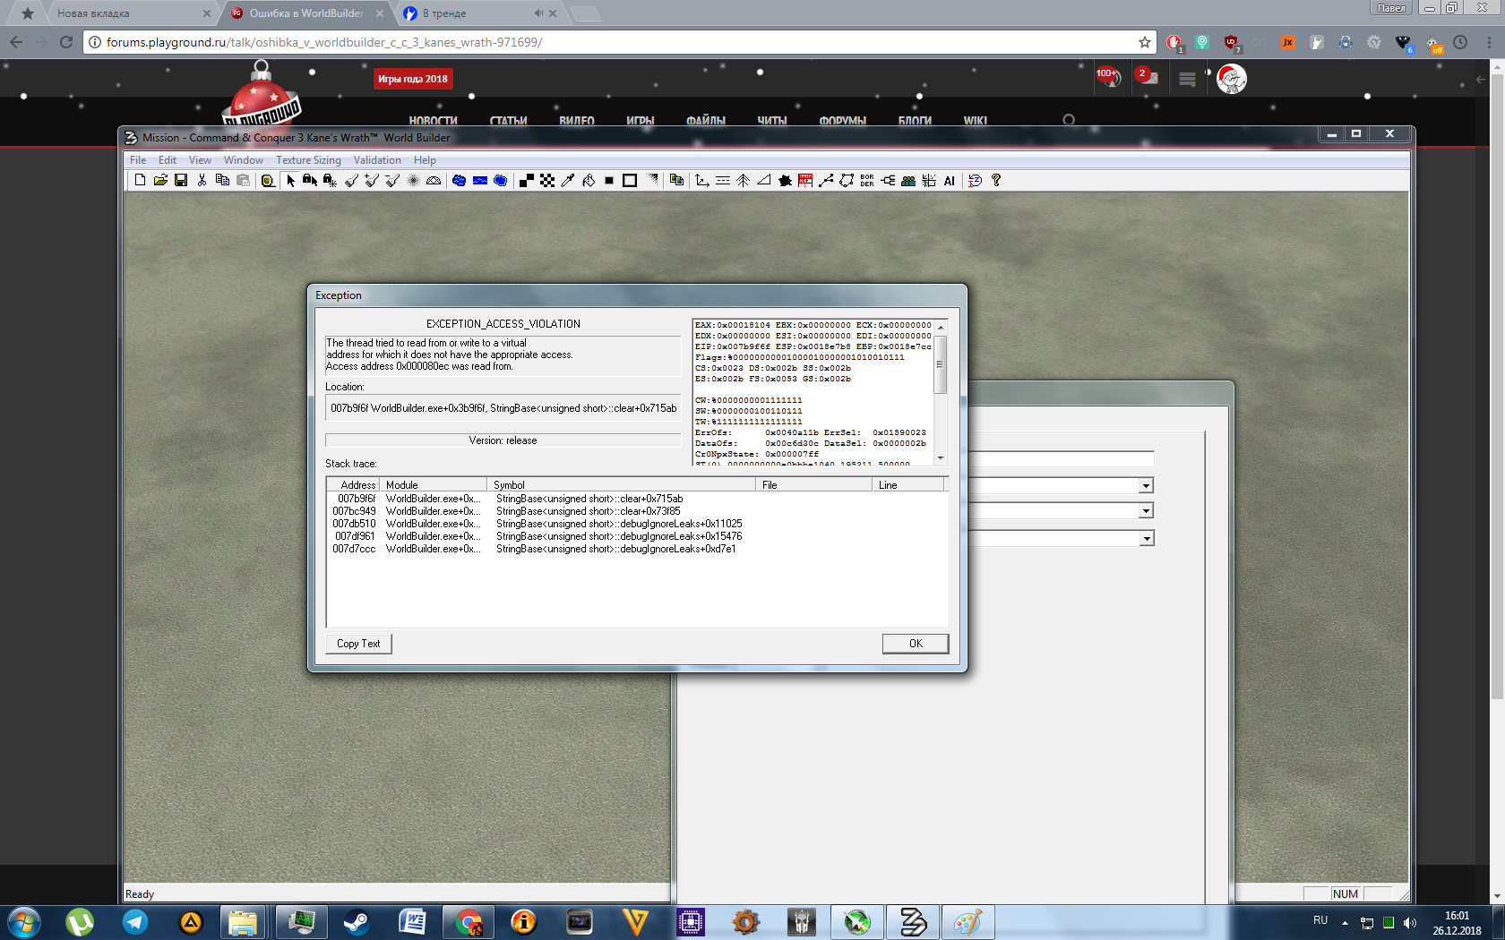The image size is (1505, 940).
Task: Select the polygon outline tool icon
Action: coord(847,181)
